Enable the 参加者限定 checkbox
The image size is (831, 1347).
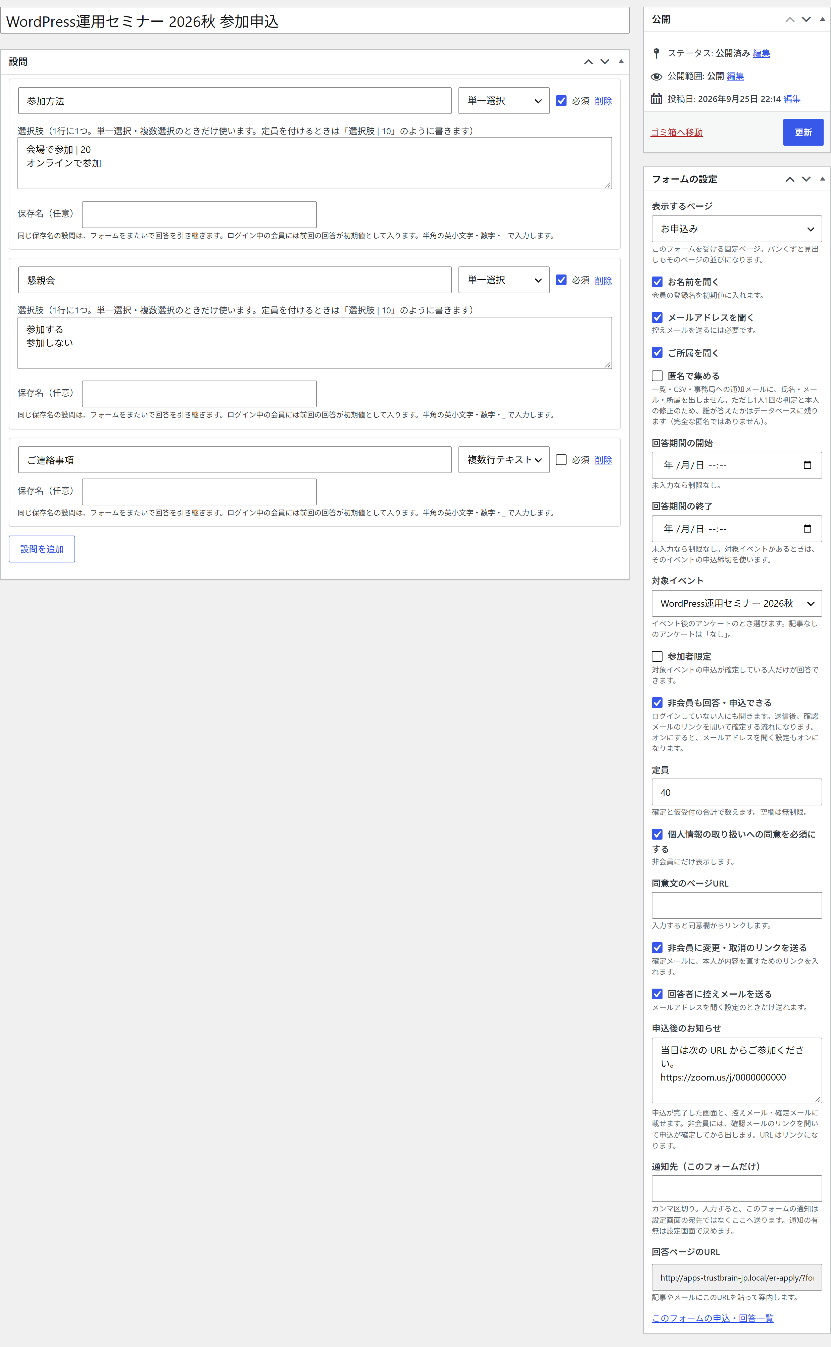point(657,656)
